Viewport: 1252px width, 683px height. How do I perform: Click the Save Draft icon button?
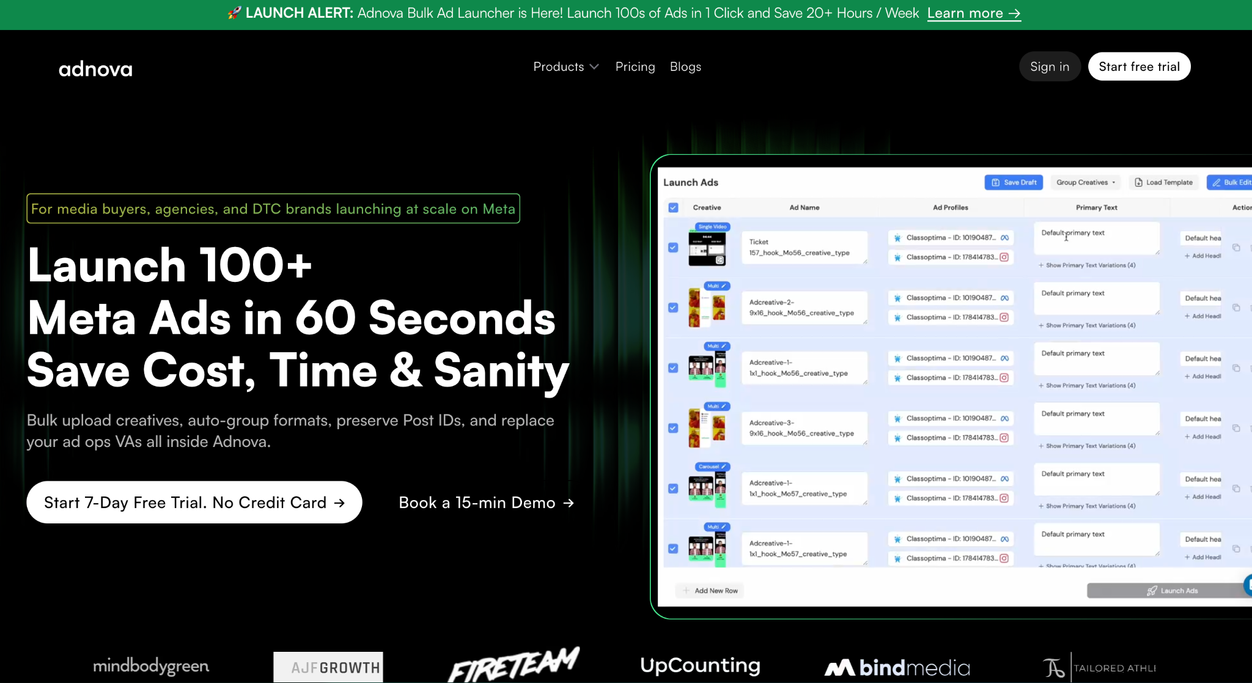pyautogui.click(x=996, y=182)
